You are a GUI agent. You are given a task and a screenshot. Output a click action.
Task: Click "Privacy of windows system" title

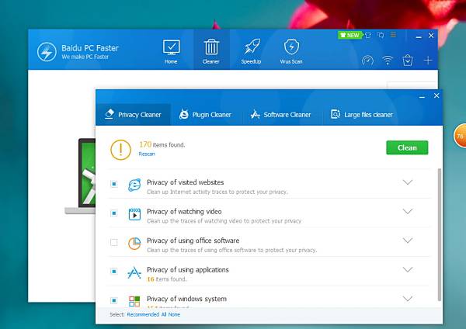pyautogui.click(x=186, y=299)
